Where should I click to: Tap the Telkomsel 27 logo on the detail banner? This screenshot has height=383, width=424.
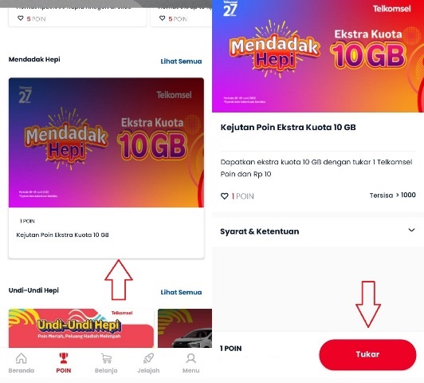[230, 9]
